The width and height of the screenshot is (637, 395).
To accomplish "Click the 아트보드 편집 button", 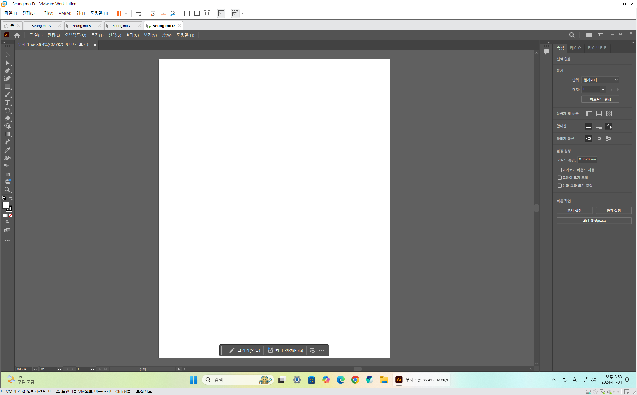I will pos(600,99).
